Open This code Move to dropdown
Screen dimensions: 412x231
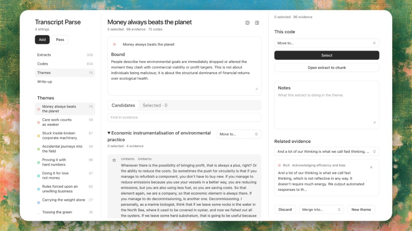click(327, 43)
